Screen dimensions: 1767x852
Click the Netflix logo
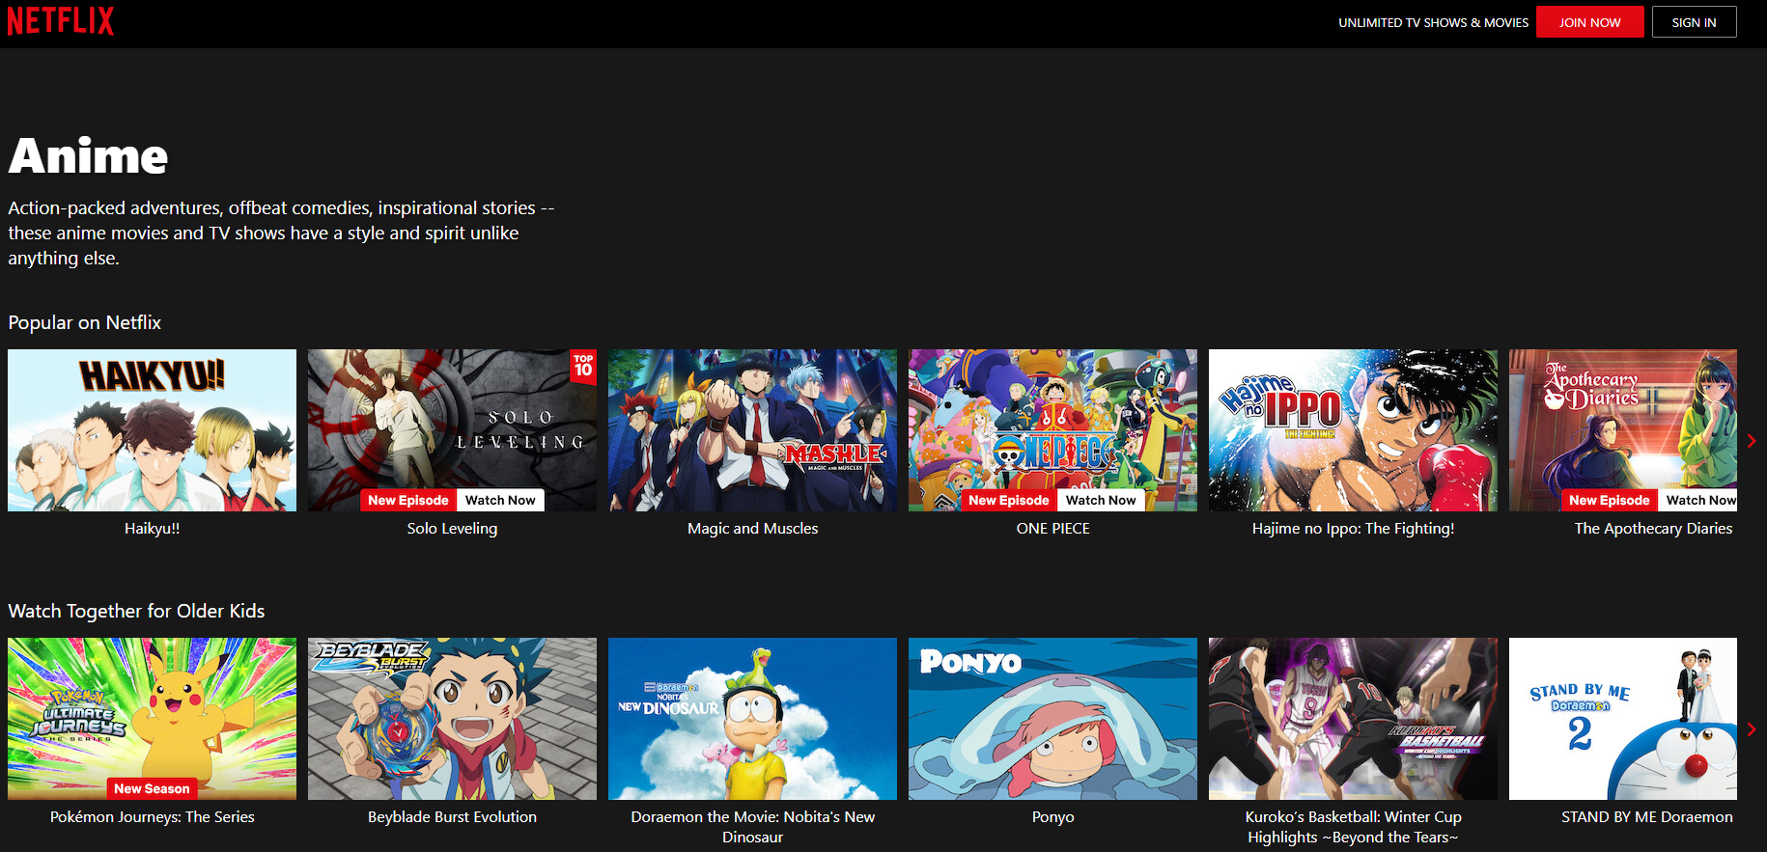[x=61, y=21]
